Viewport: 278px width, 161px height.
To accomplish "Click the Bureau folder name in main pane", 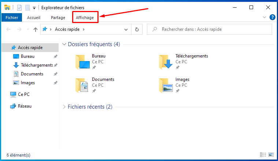I will coord(99,56).
